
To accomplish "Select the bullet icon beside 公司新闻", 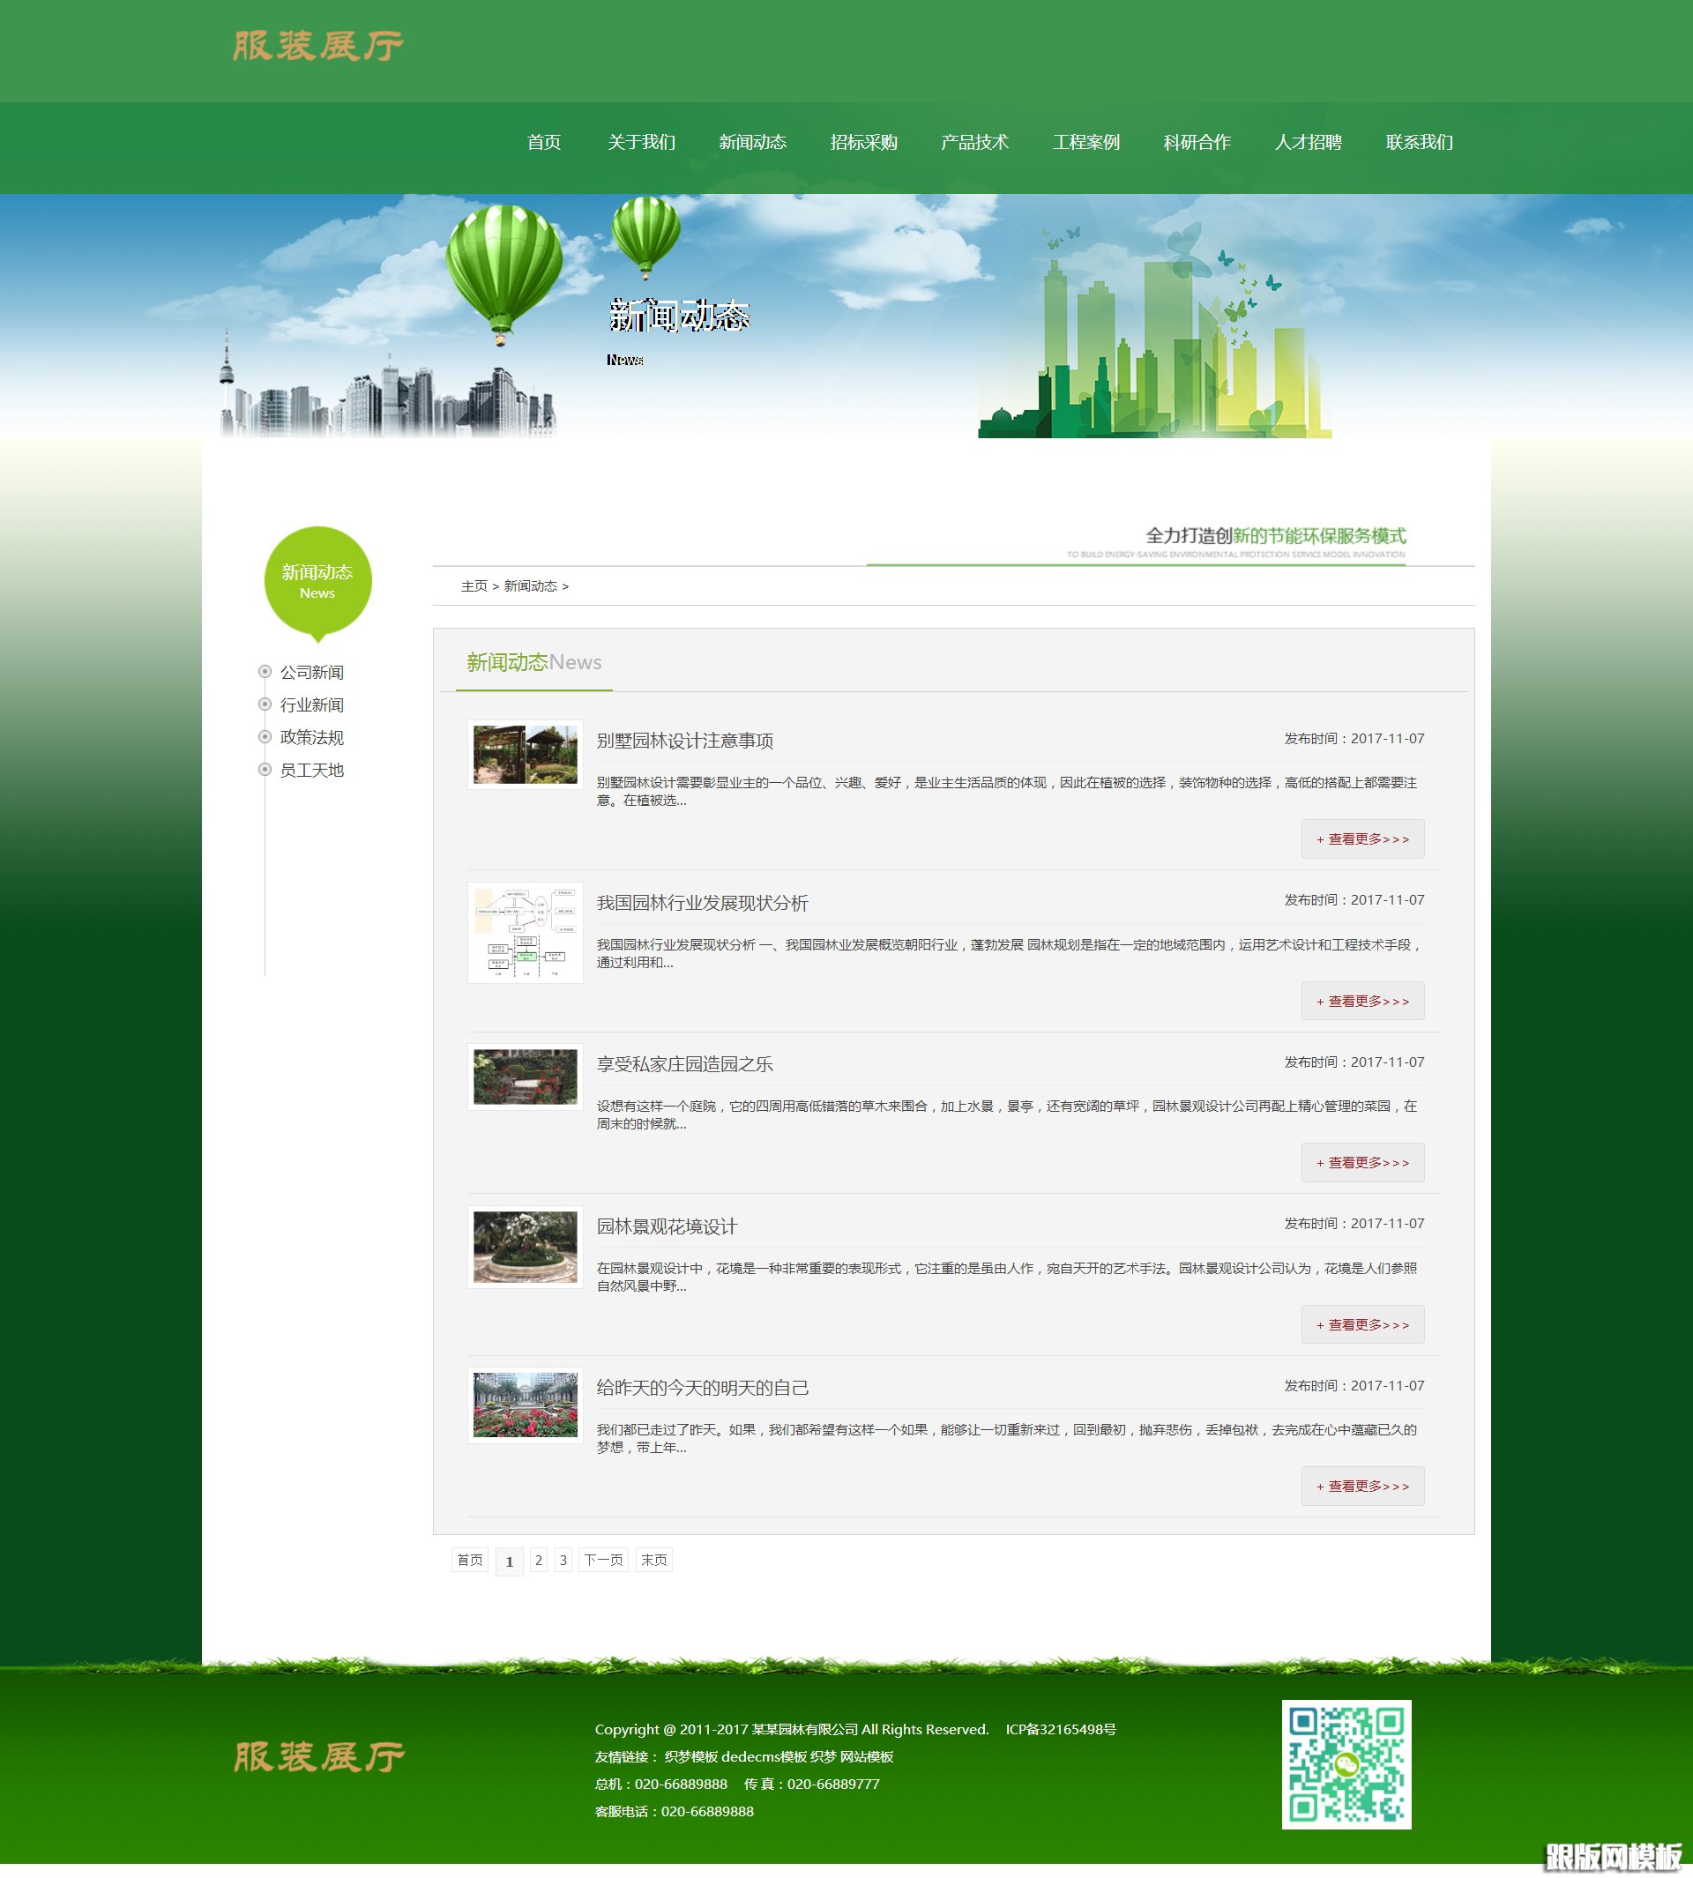I will 265,672.
